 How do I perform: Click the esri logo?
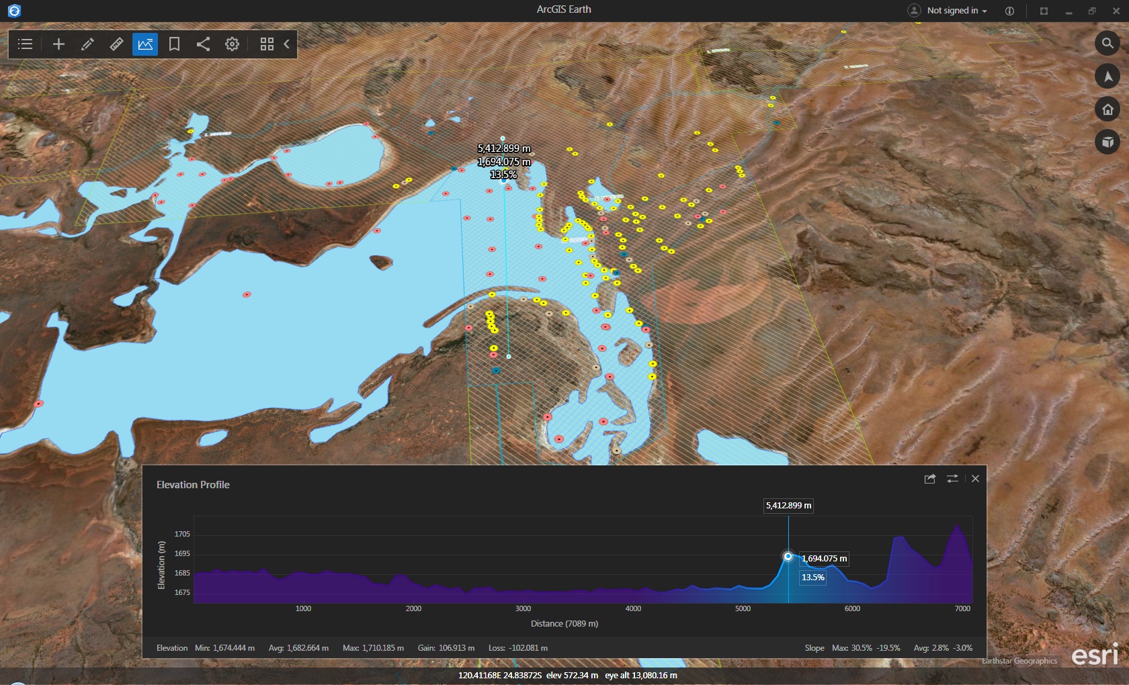pos(1095,655)
